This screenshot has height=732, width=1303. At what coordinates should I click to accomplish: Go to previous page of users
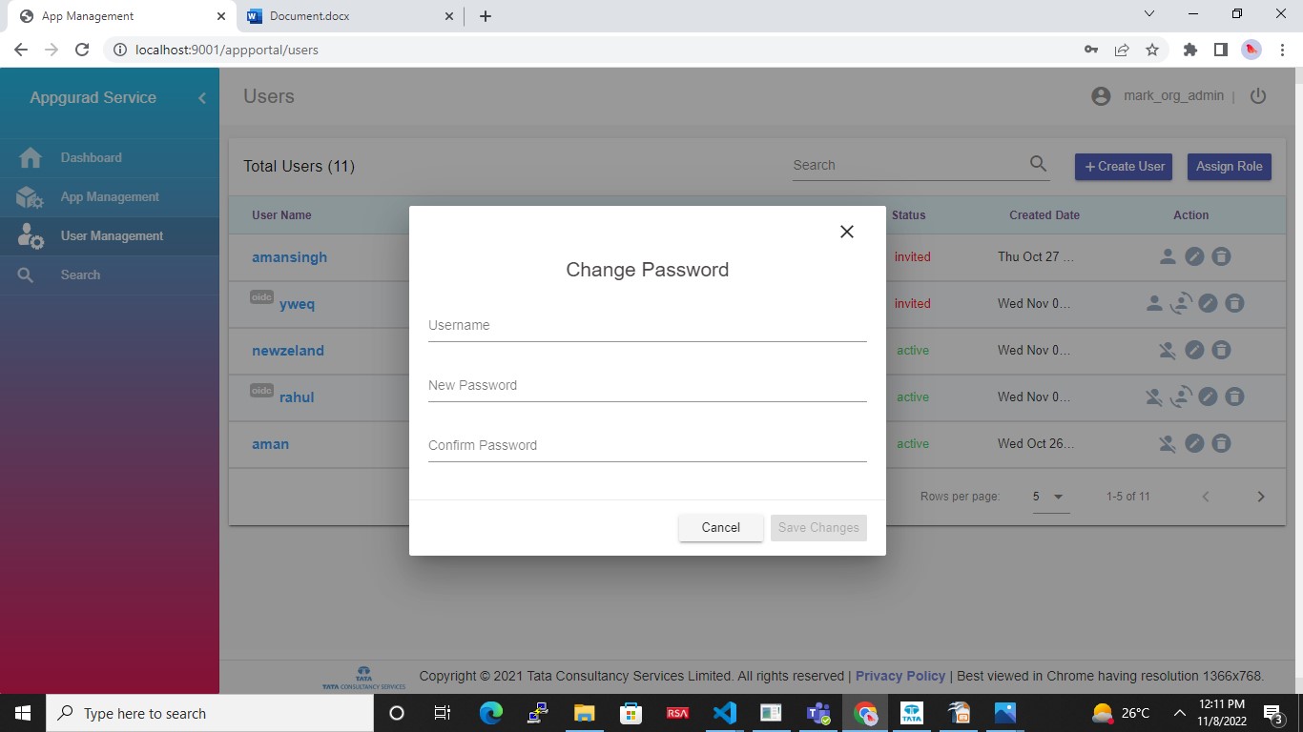[x=1206, y=497]
